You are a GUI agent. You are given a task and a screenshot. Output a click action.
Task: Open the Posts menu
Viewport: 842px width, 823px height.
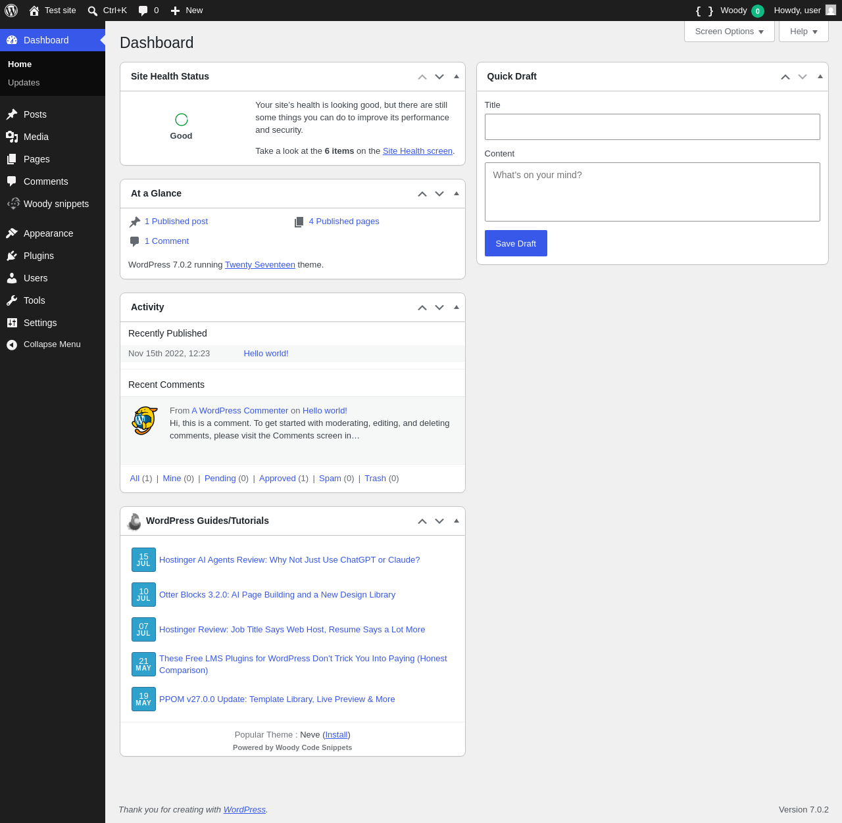(53, 114)
